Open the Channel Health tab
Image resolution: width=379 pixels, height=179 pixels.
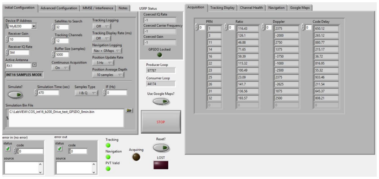(x=251, y=8)
